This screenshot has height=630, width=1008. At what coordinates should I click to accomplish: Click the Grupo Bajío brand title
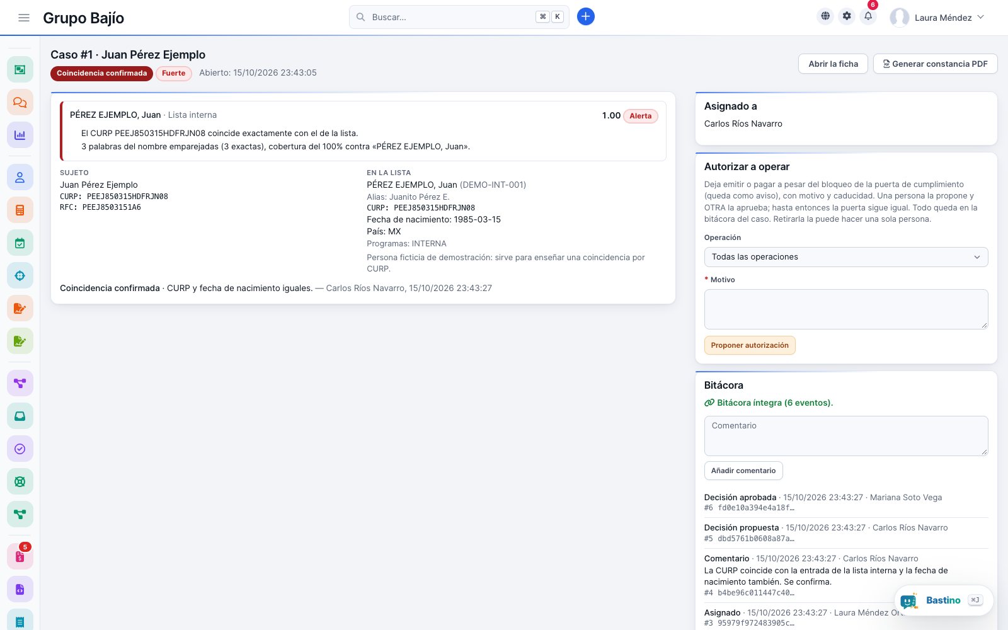point(83,18)
